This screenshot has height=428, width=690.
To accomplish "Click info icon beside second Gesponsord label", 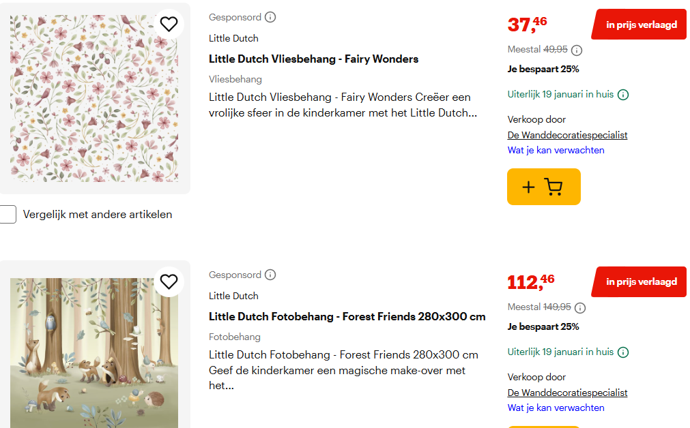I will 270,275.
